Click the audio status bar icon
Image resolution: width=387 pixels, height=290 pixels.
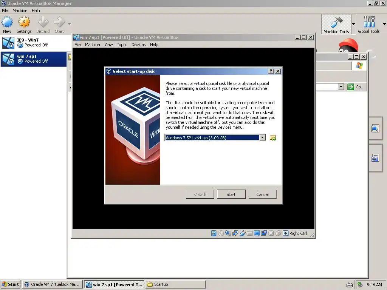click(x=228, y=233)
